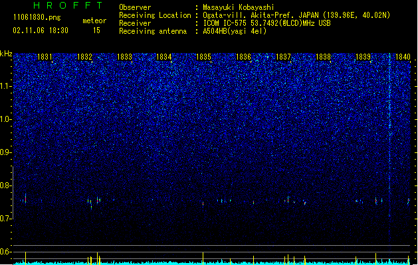Click the 0.6 kHz axis label

tap(5, 252)
